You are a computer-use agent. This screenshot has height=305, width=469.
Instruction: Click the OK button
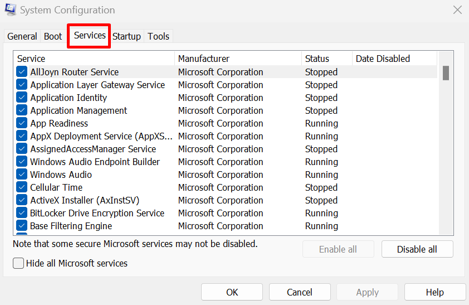coord(232,292)
